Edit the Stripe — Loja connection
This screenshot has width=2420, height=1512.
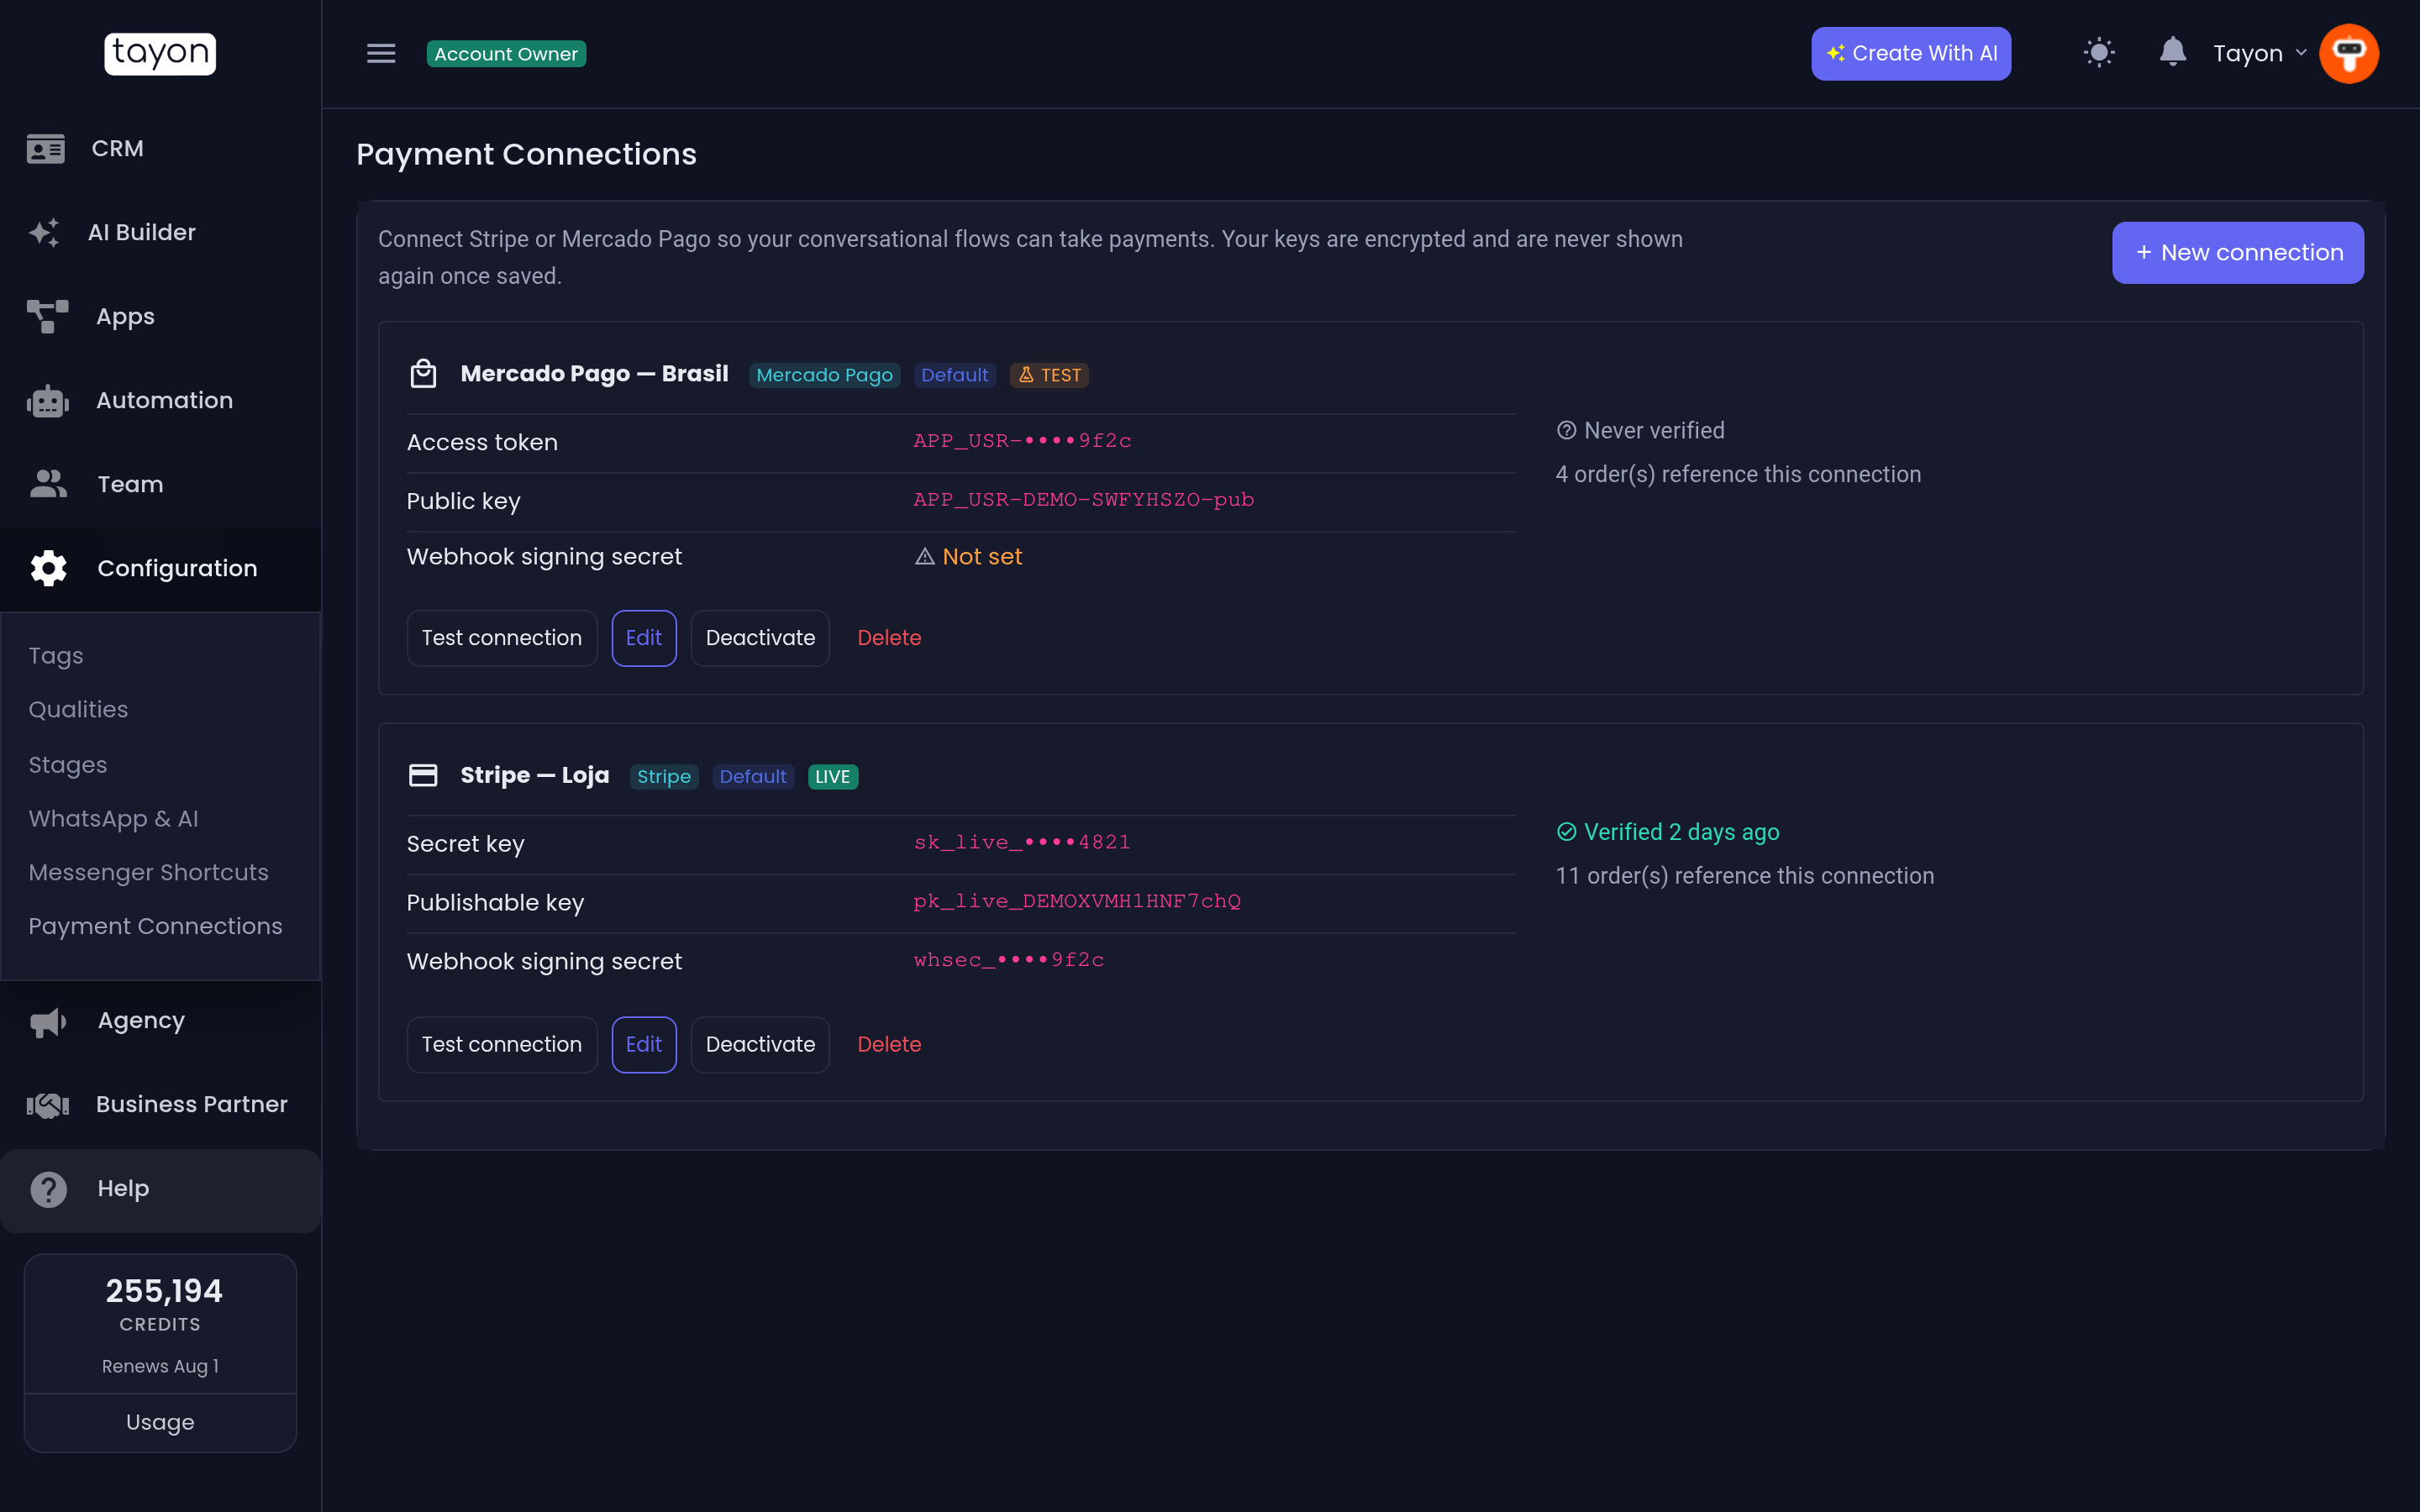[x=644, y=1045]
